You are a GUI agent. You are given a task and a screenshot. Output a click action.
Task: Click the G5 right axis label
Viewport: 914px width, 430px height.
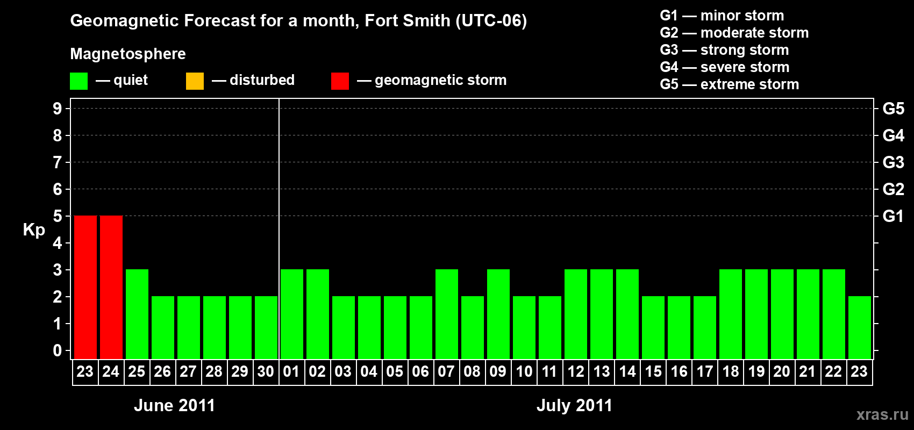click(894, 109)
